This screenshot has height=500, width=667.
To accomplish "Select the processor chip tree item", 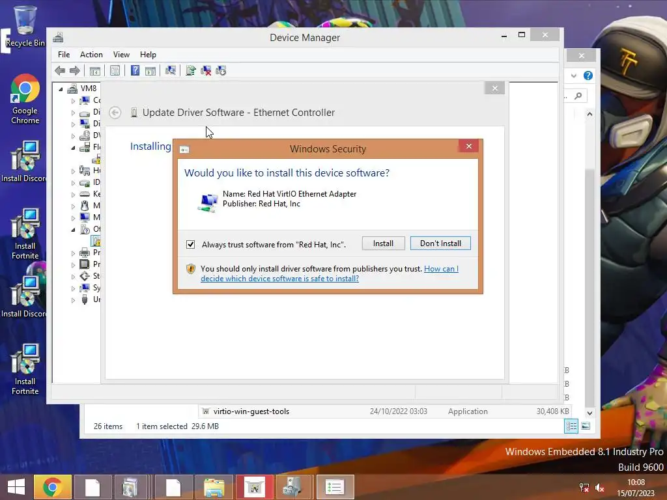I will [x=90, y=264].
